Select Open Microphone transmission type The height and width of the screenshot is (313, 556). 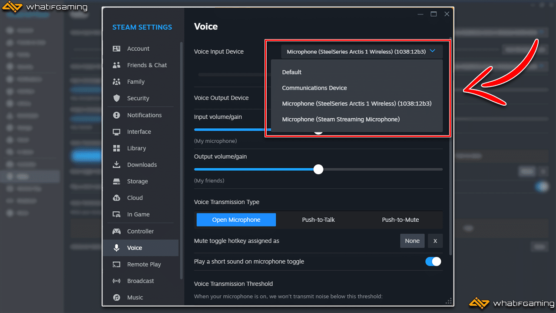point(236,220)
